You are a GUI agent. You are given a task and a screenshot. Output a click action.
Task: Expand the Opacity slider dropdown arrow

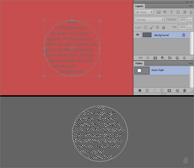190,20
